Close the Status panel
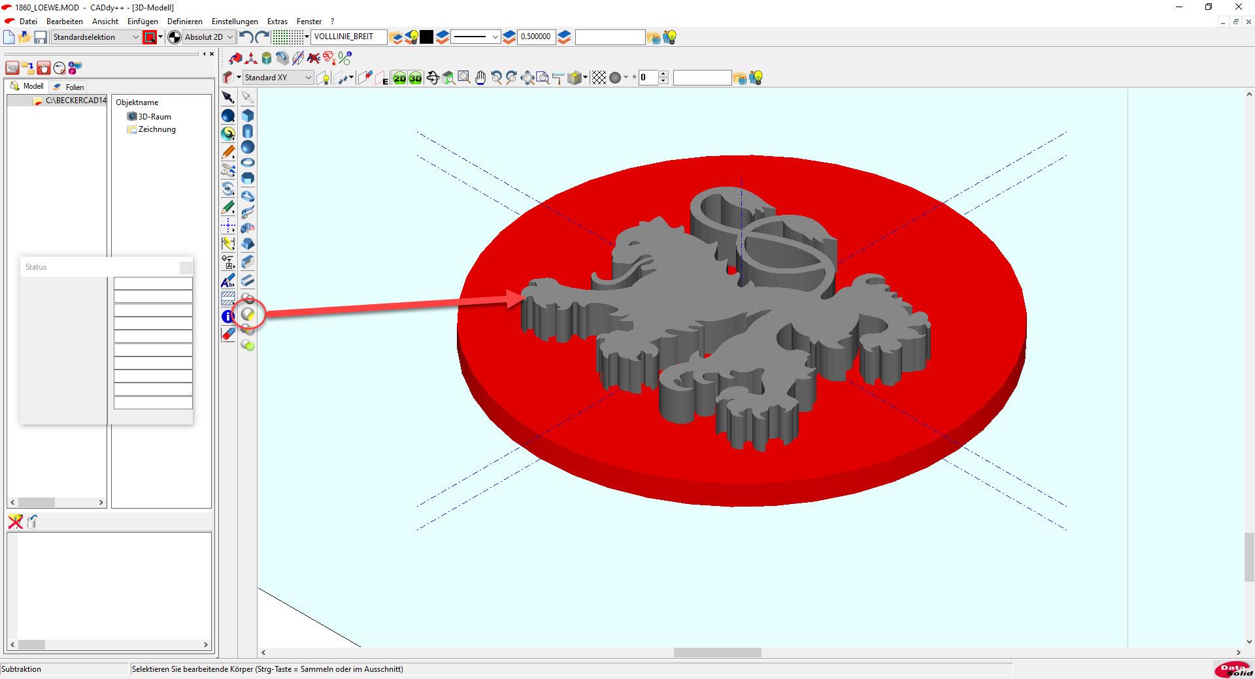Screen dimensions: 1255x679 click(x=186, y=267)
